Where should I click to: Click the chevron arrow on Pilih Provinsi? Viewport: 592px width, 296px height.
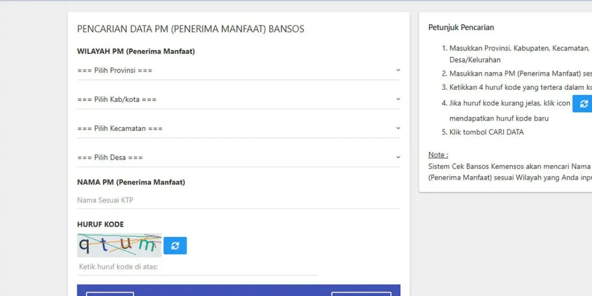398,70
